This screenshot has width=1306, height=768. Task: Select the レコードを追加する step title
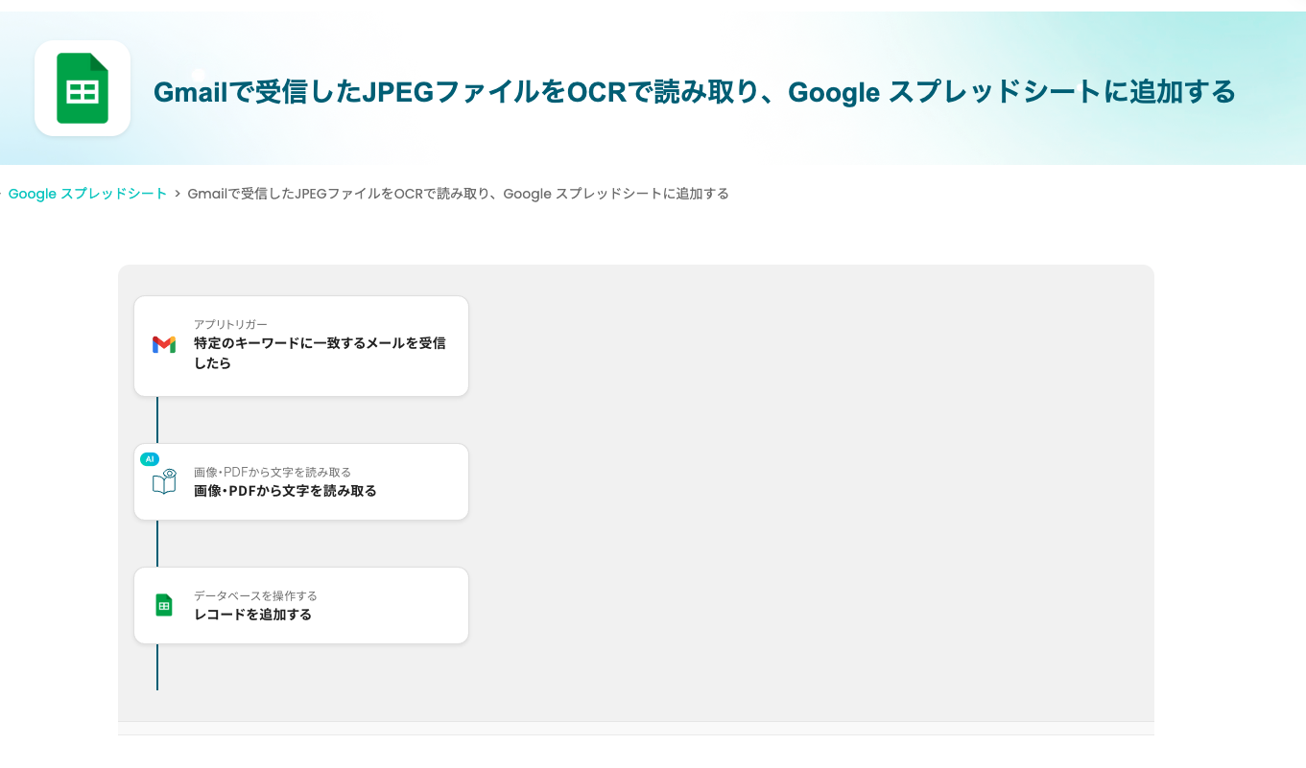(252, 615)
